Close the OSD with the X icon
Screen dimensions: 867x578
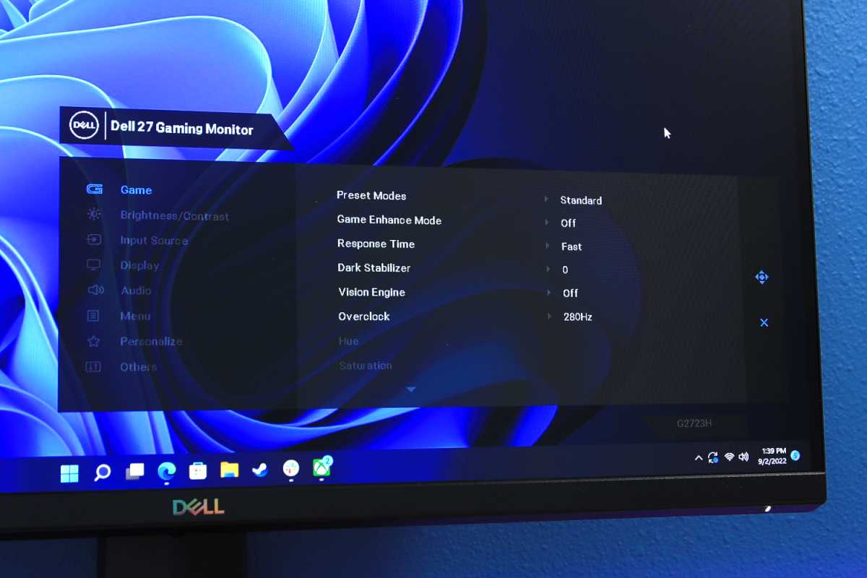764,322
